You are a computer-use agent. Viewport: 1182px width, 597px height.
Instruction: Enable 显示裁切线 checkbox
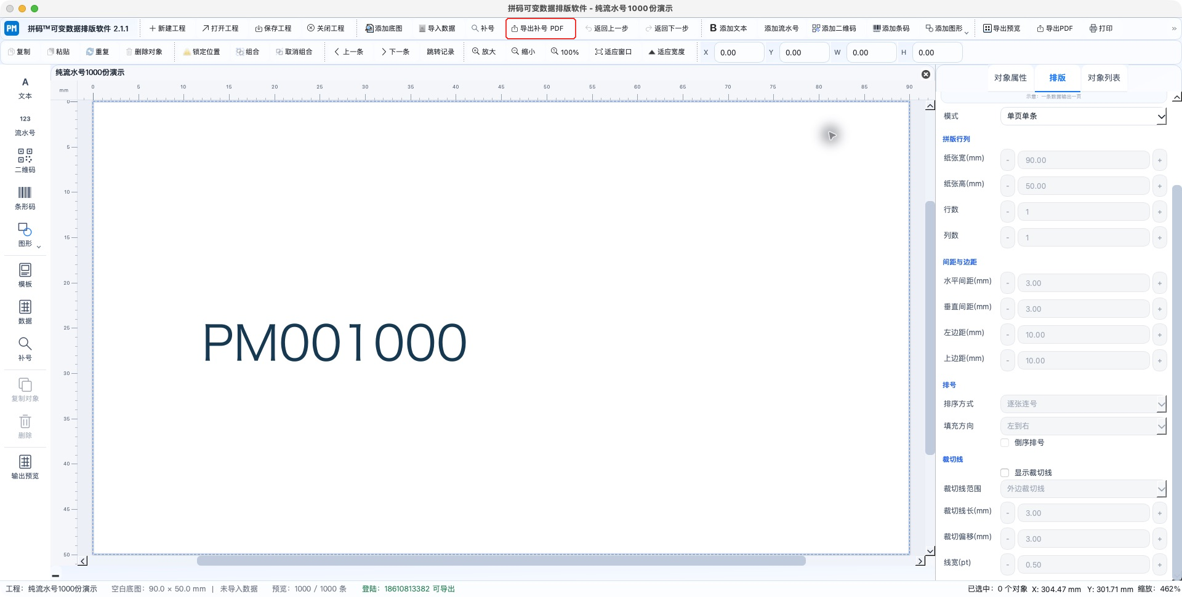pyautogui.click(x=1005, y=473)
